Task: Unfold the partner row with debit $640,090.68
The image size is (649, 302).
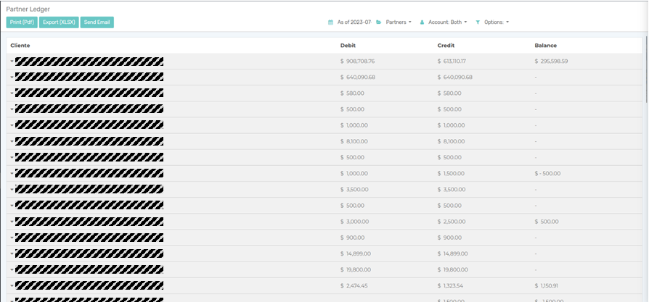Action: pos(12,77)
